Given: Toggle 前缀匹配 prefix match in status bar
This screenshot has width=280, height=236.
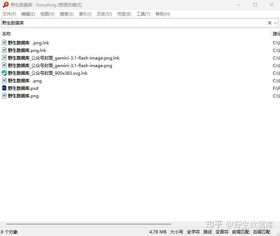Looking at the screenshot, I should (x=241, y=232).
